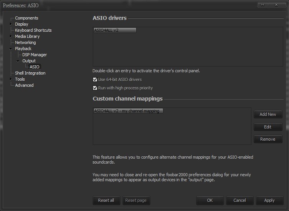289x211 pixels.
Task: Expand the Display tree node arrow
Action: pyautogui.click(x=11, y=24)
